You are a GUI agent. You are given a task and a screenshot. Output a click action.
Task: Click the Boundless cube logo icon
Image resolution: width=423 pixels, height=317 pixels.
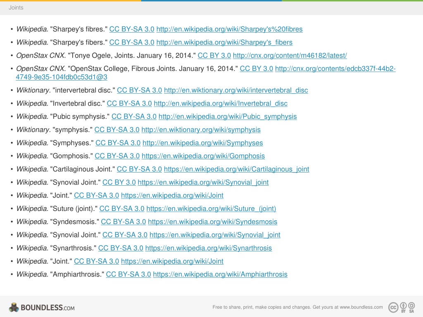[x=14, y=307]
